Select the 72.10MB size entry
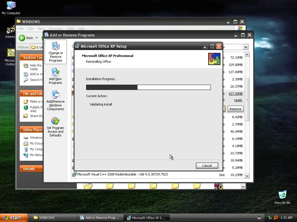 click(x=236, y=58)
